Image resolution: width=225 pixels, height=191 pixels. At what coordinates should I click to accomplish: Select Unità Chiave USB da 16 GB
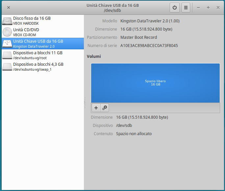(x=43, y=44)
